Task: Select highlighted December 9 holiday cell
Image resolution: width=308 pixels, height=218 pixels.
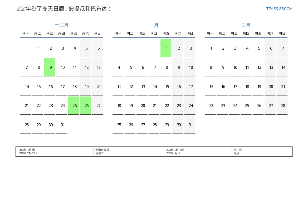Action: [x=50, y=67]
